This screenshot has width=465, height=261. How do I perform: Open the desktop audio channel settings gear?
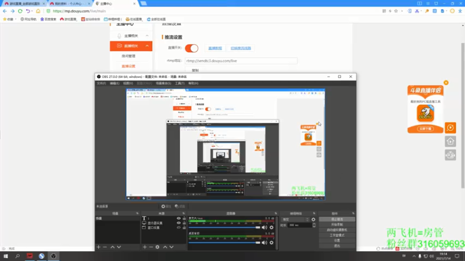click(271, 242)
